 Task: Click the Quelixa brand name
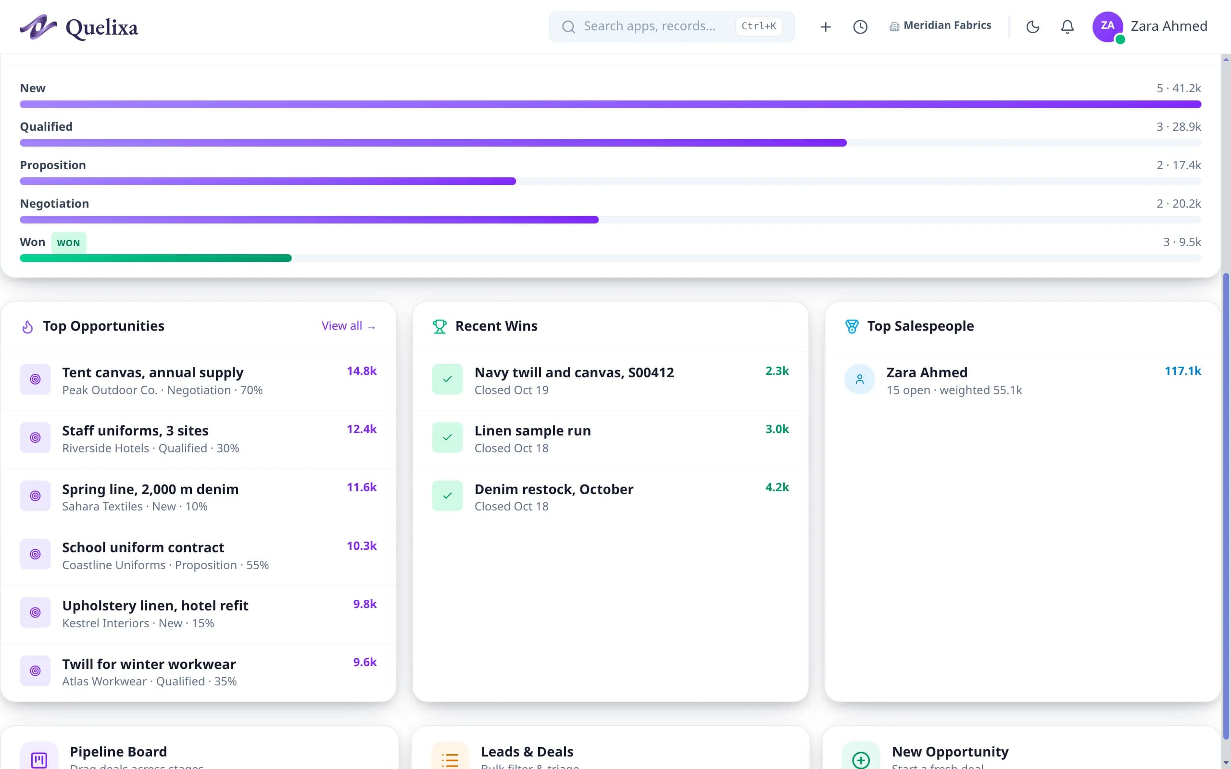point(102,27)
